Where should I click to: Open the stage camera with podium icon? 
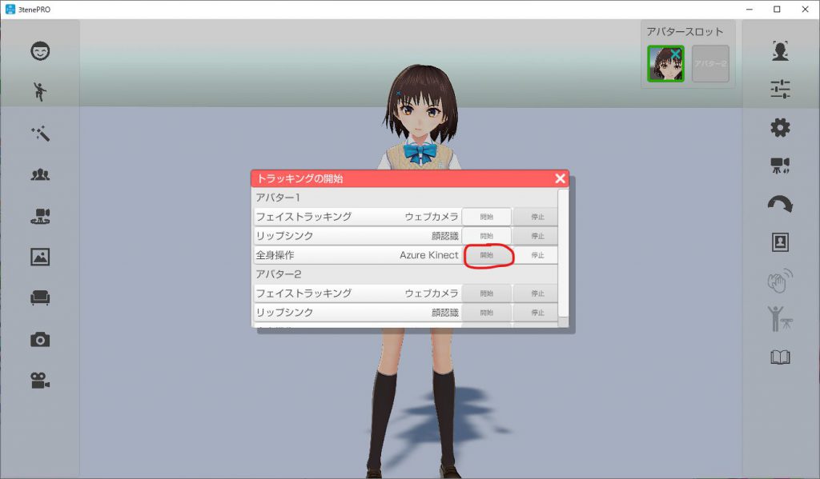[40, 216]
